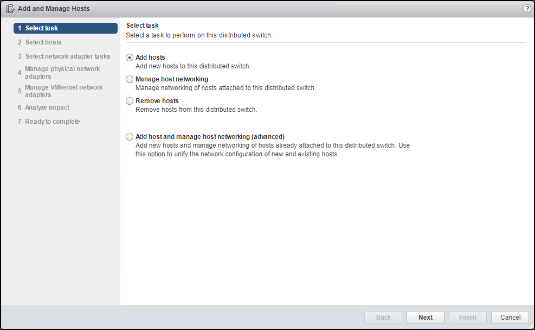Navigate to "Manage physical network adapters" step

tap(62, 72)
